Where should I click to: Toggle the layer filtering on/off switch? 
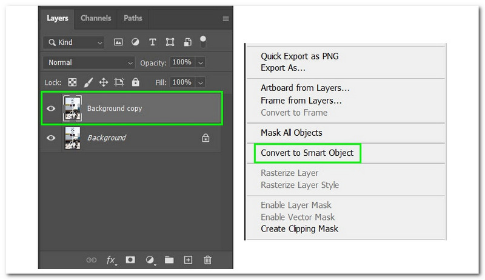pyautogui.click(x=203, y=41)
